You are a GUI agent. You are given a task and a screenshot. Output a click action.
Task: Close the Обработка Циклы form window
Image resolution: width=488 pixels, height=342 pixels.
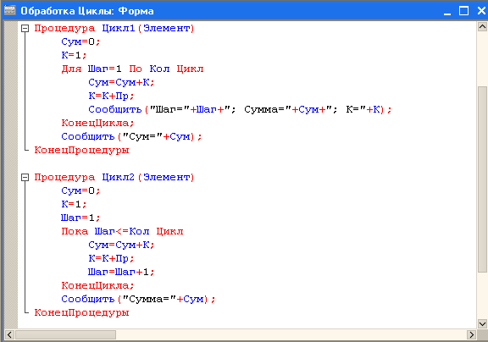481,11
